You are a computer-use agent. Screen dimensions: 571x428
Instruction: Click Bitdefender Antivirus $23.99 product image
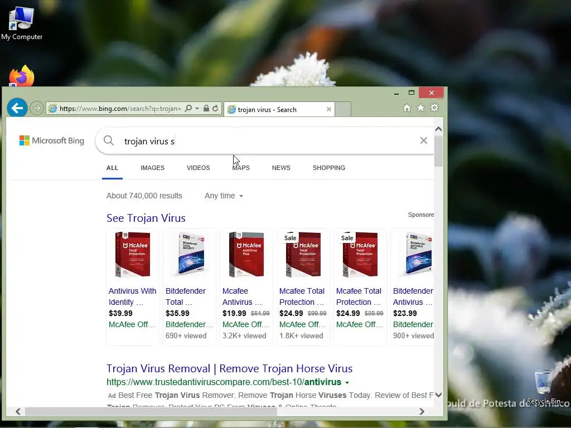(419, 254)
